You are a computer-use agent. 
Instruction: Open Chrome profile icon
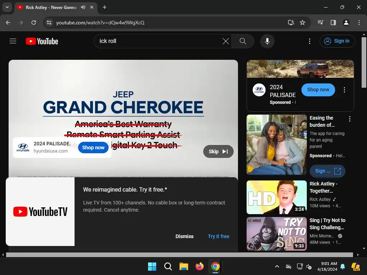click(346, 23)
